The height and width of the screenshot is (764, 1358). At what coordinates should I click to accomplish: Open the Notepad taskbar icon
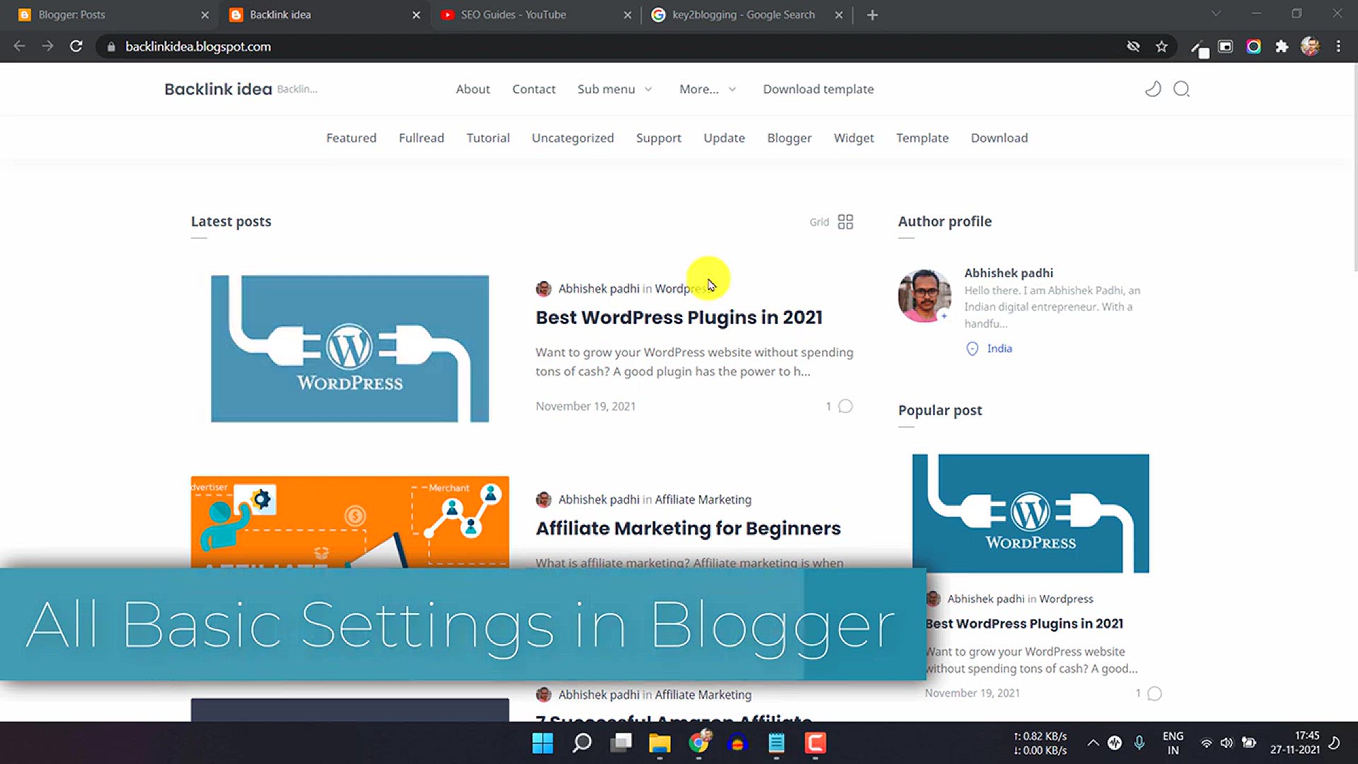tap(777, 743)
